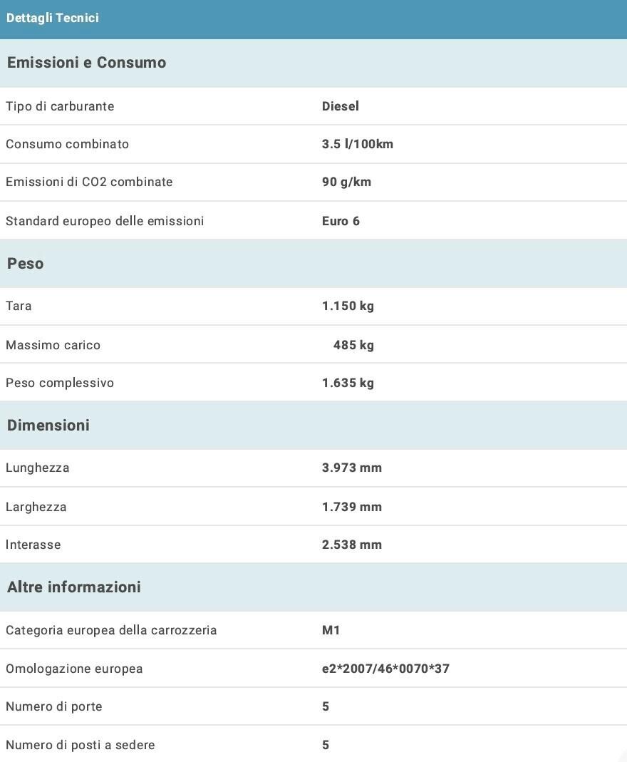Select the '2.538 mm' wheelbase value
The image size is (627, 762).
pos(352,545)
